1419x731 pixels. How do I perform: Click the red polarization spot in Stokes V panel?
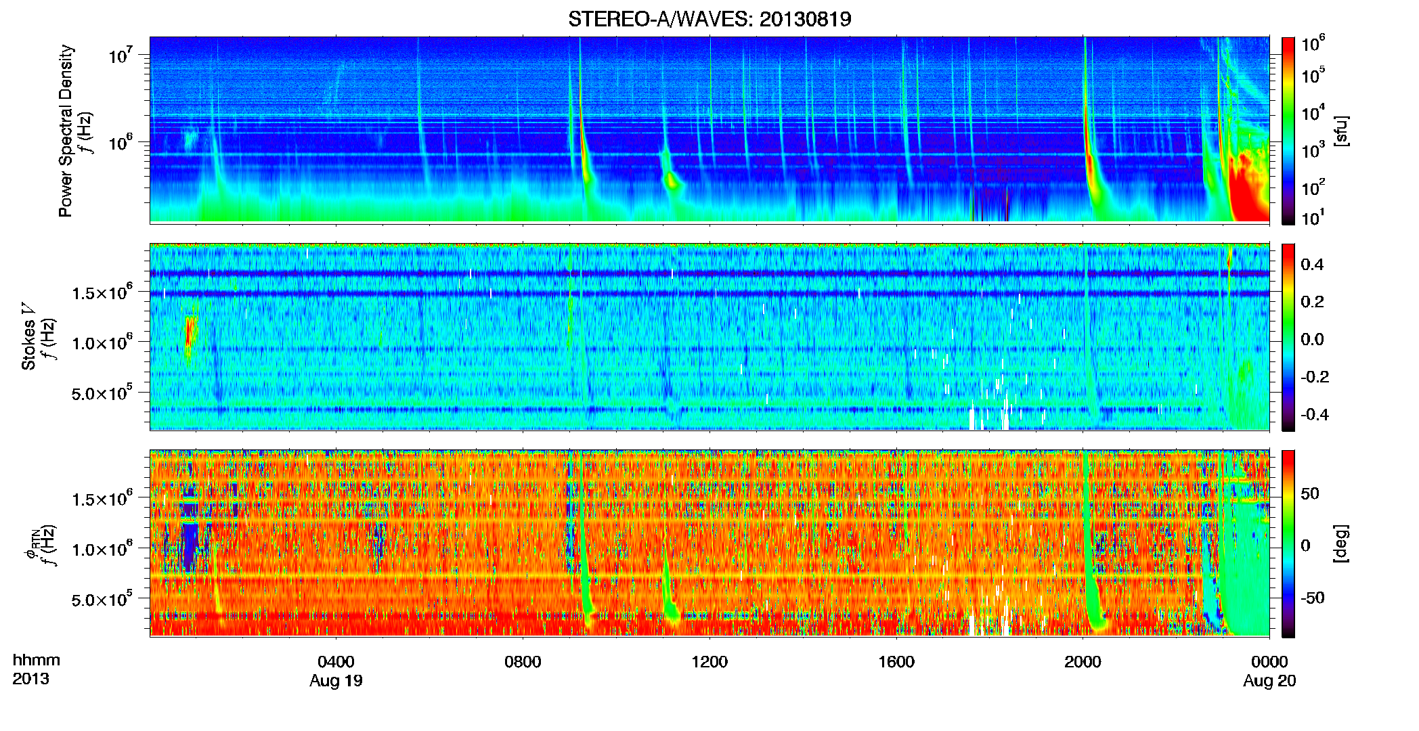[190, 332]
